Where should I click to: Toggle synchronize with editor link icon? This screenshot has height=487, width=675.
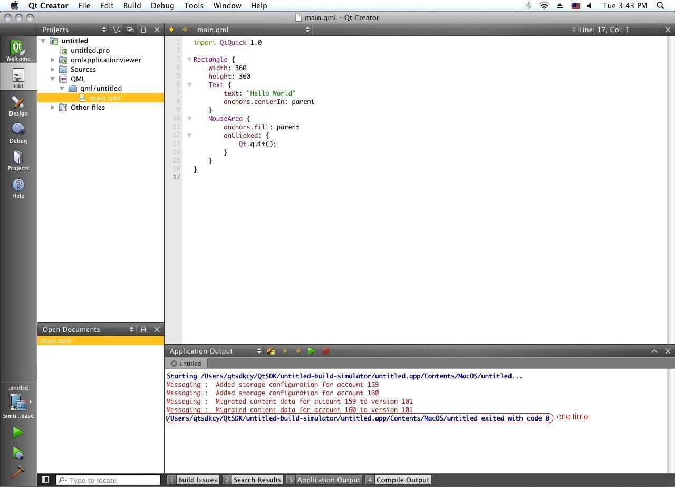click(x=130, y=30)
